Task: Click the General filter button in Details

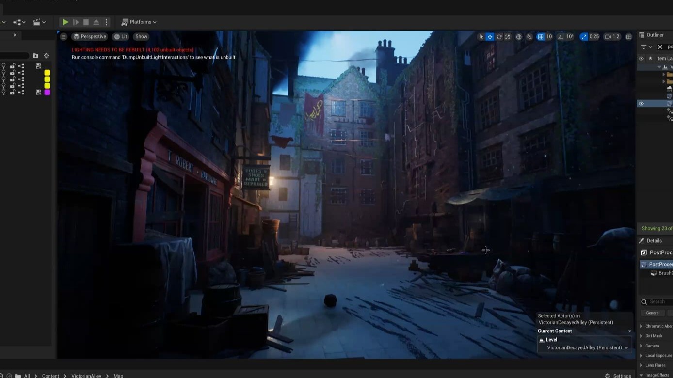Action: point(653,313)
